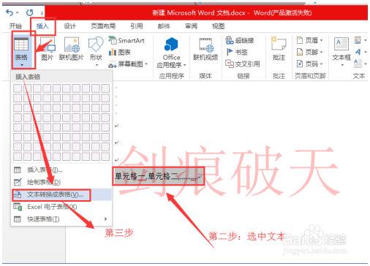Open the 页码 page number dropdown

click(x=309, y=64)
